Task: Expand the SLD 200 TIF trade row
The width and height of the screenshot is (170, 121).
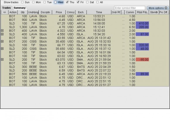Action: click(x=2, y=59)
